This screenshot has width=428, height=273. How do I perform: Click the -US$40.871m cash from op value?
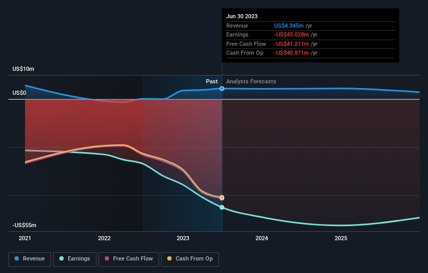click(x=291, y=53)
